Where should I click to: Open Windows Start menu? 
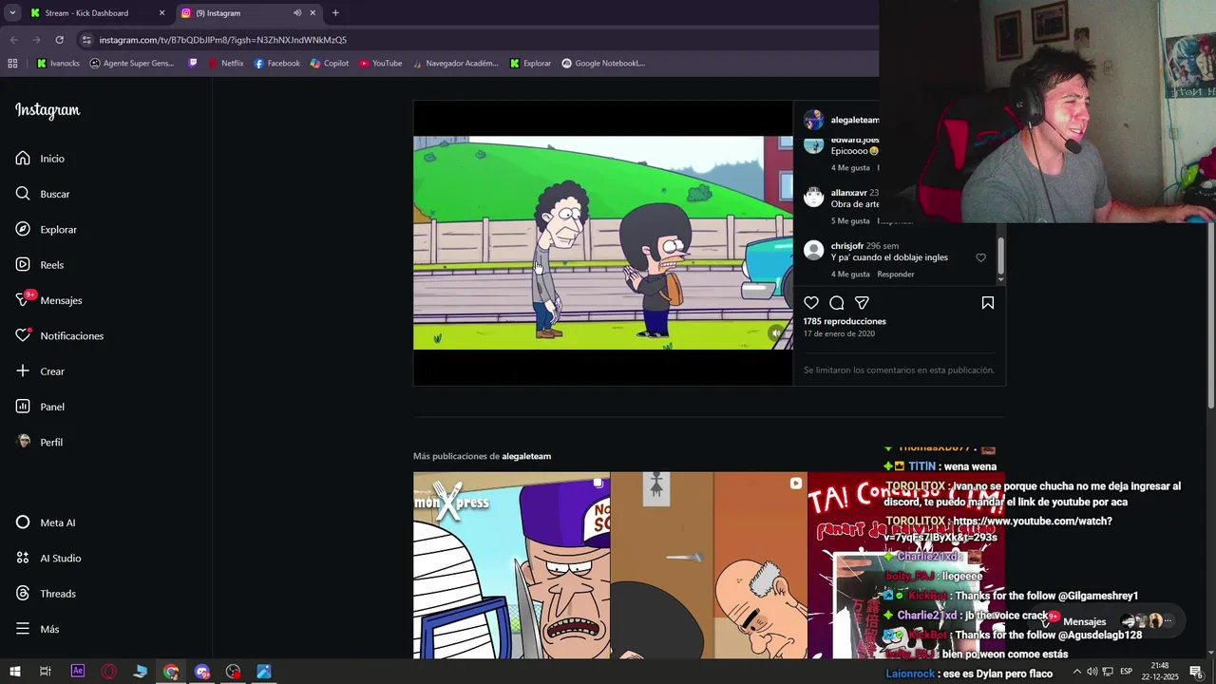pyautogui.click(x=14, y=672)
